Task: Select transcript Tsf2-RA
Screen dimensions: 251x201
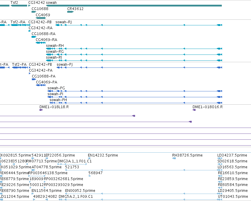Action: click(19, 25)
